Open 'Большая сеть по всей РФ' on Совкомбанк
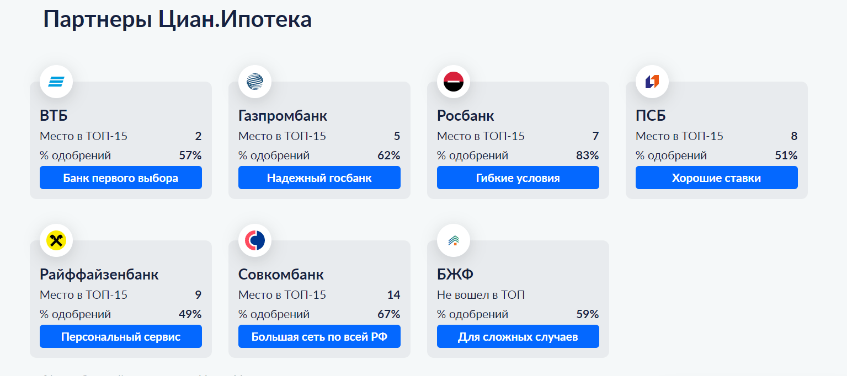This screenshot has height=376, width=847. (319, 336)
